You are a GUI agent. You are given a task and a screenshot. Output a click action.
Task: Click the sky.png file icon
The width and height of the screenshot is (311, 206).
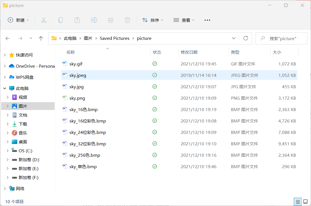tap(65, 98)
